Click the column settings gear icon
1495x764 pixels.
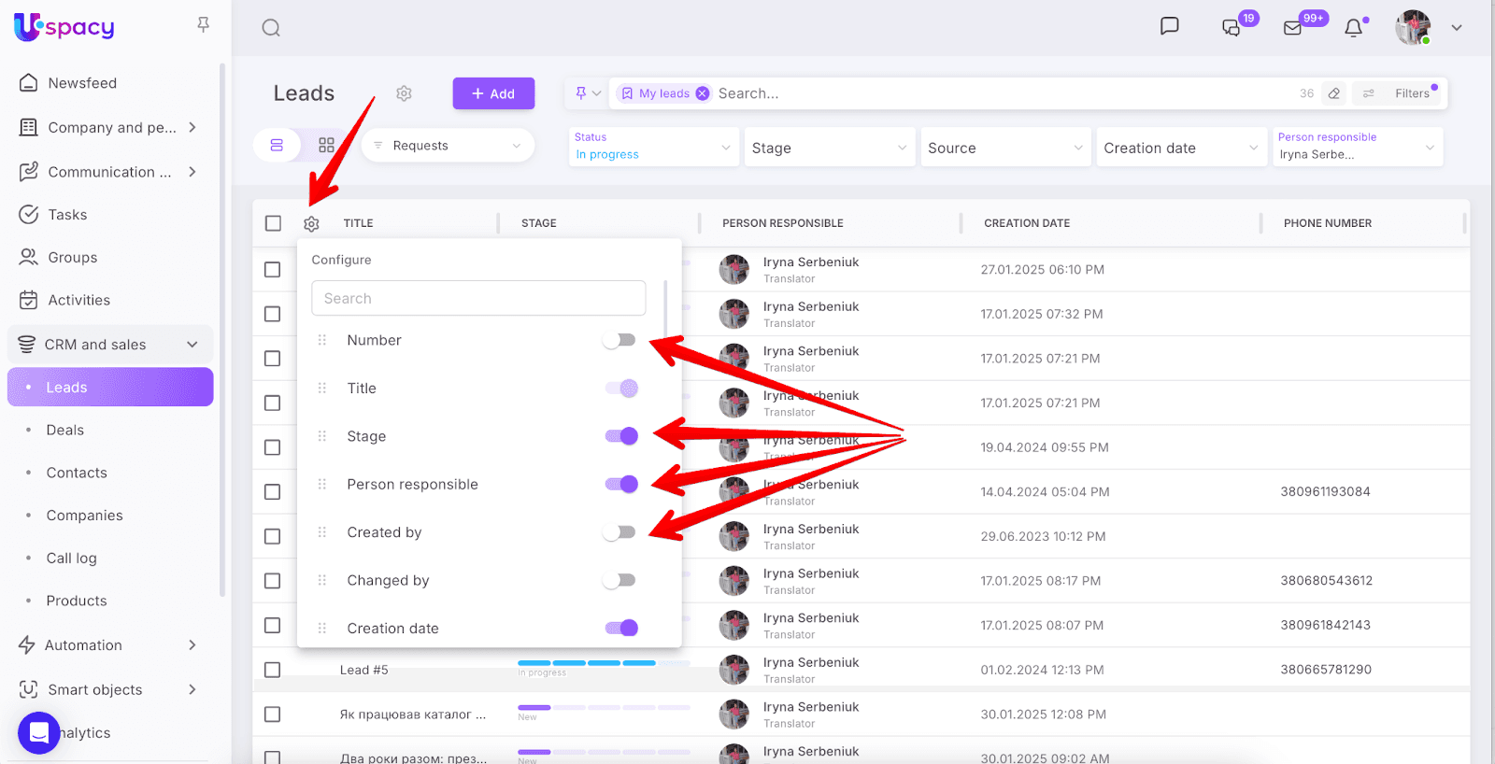click(311, 224)
